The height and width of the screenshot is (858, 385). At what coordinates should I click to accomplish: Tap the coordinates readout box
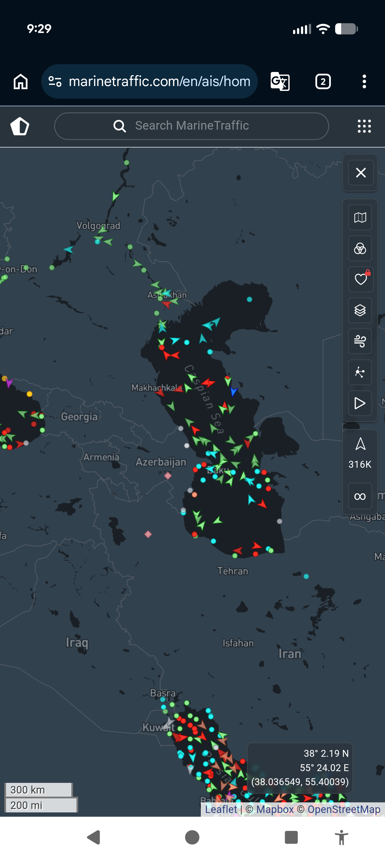tap(300, 768)
